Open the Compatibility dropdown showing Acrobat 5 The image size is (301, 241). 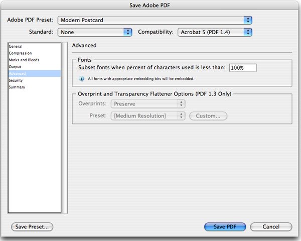pos(215,32)
